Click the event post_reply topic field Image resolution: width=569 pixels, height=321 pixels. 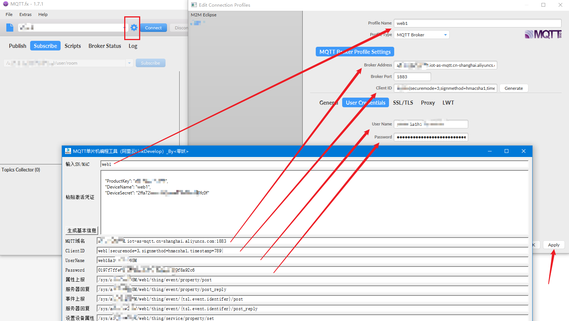point(312,309)
